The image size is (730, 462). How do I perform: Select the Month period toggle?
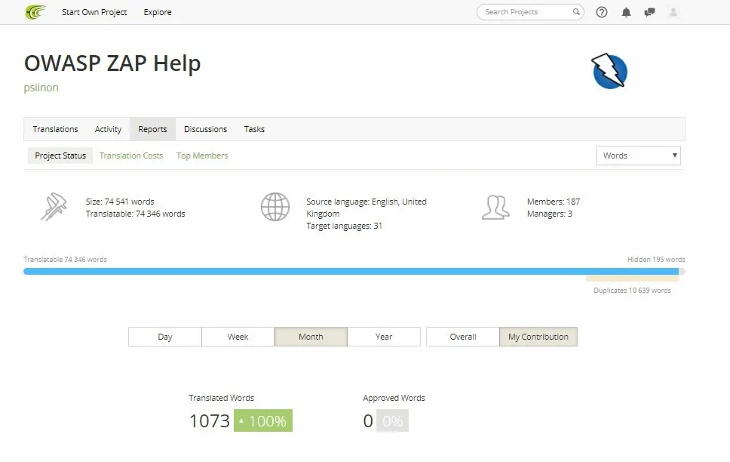(311, 337)
